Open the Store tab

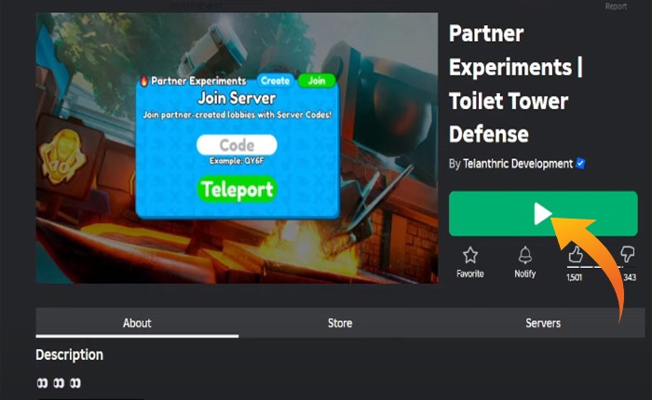pyautogui.click(x=340, y=323)
